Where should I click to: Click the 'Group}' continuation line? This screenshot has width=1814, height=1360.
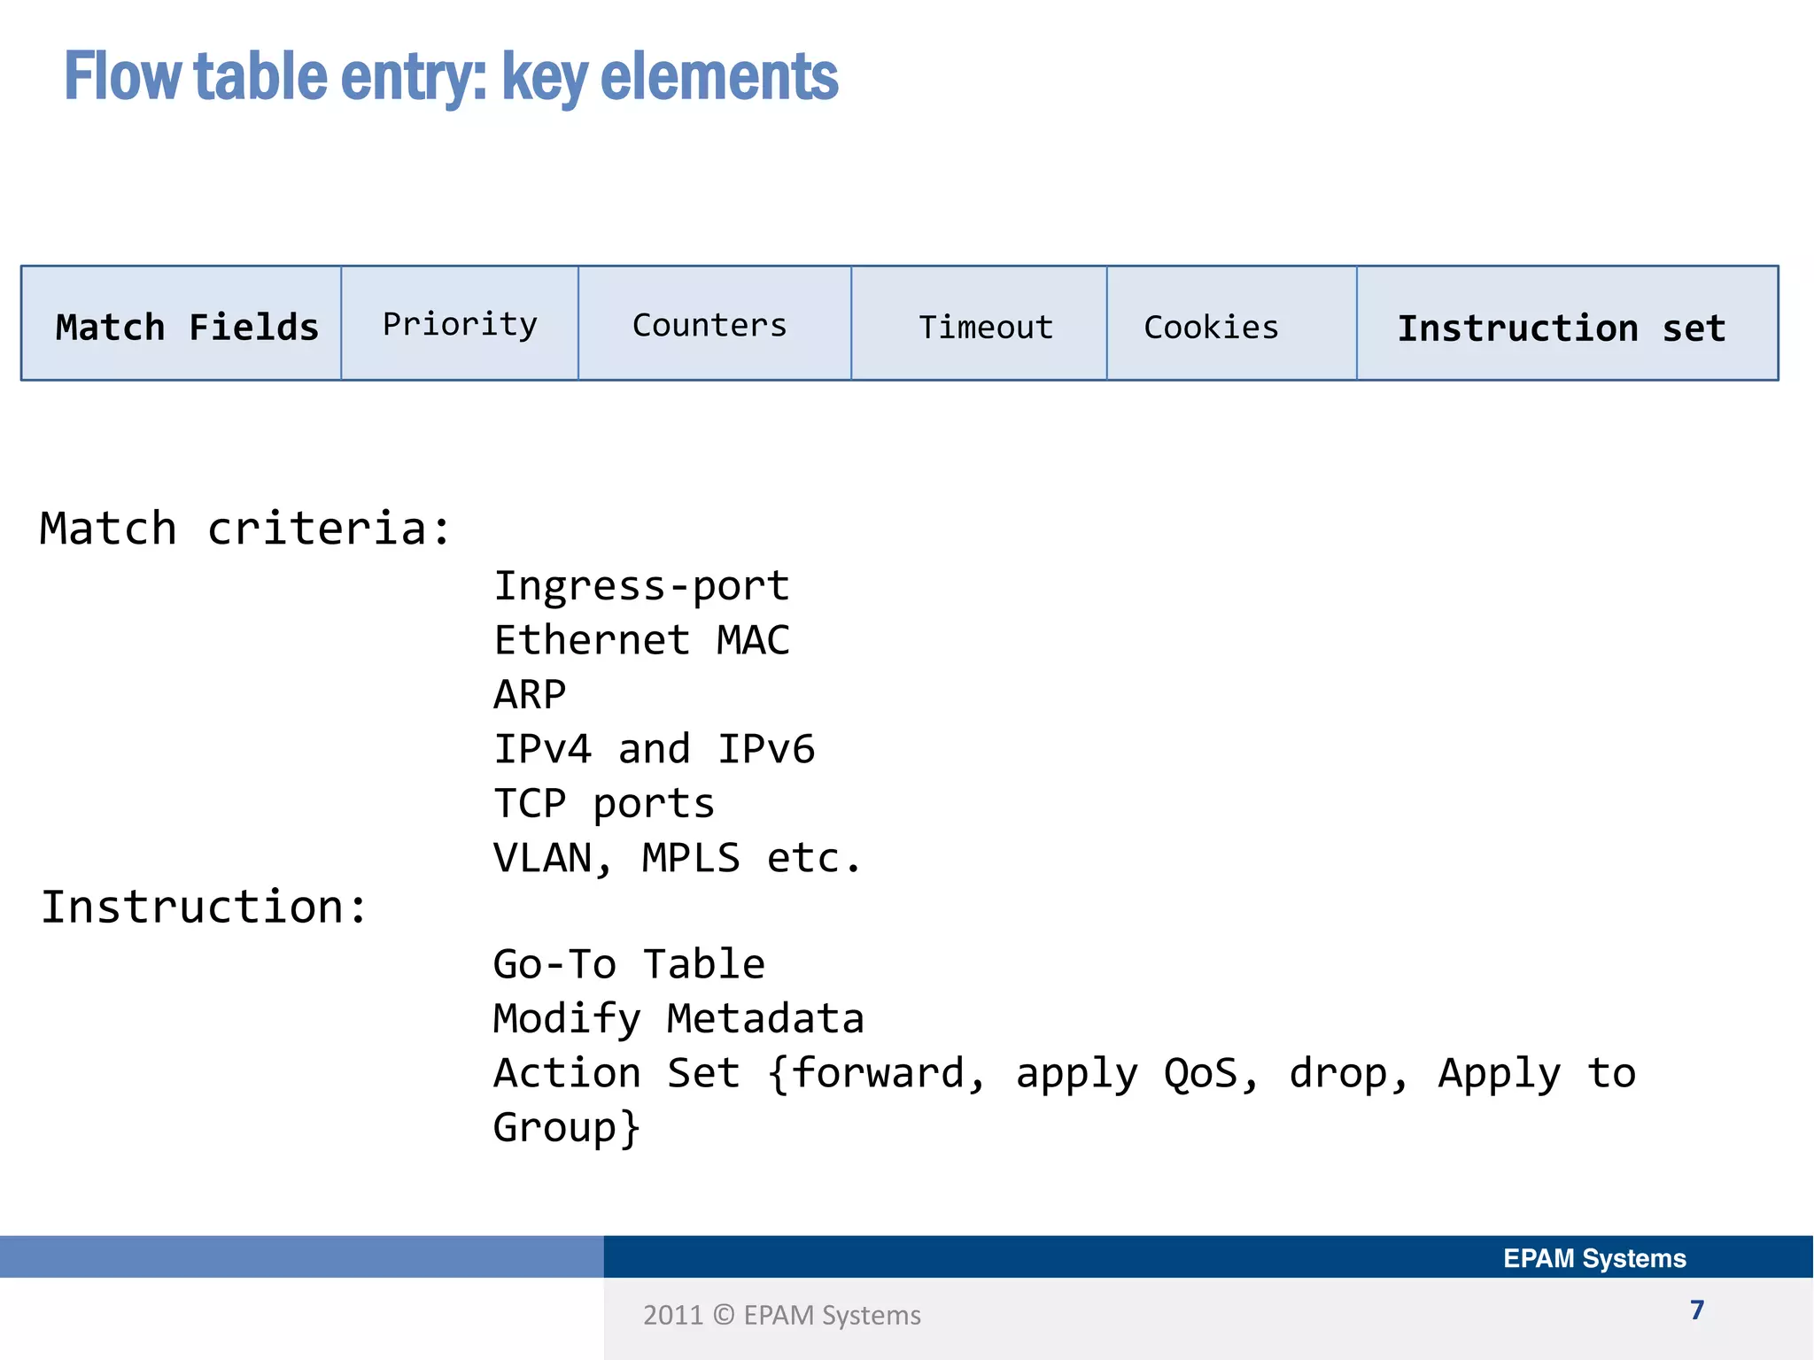coord(567,1129)
